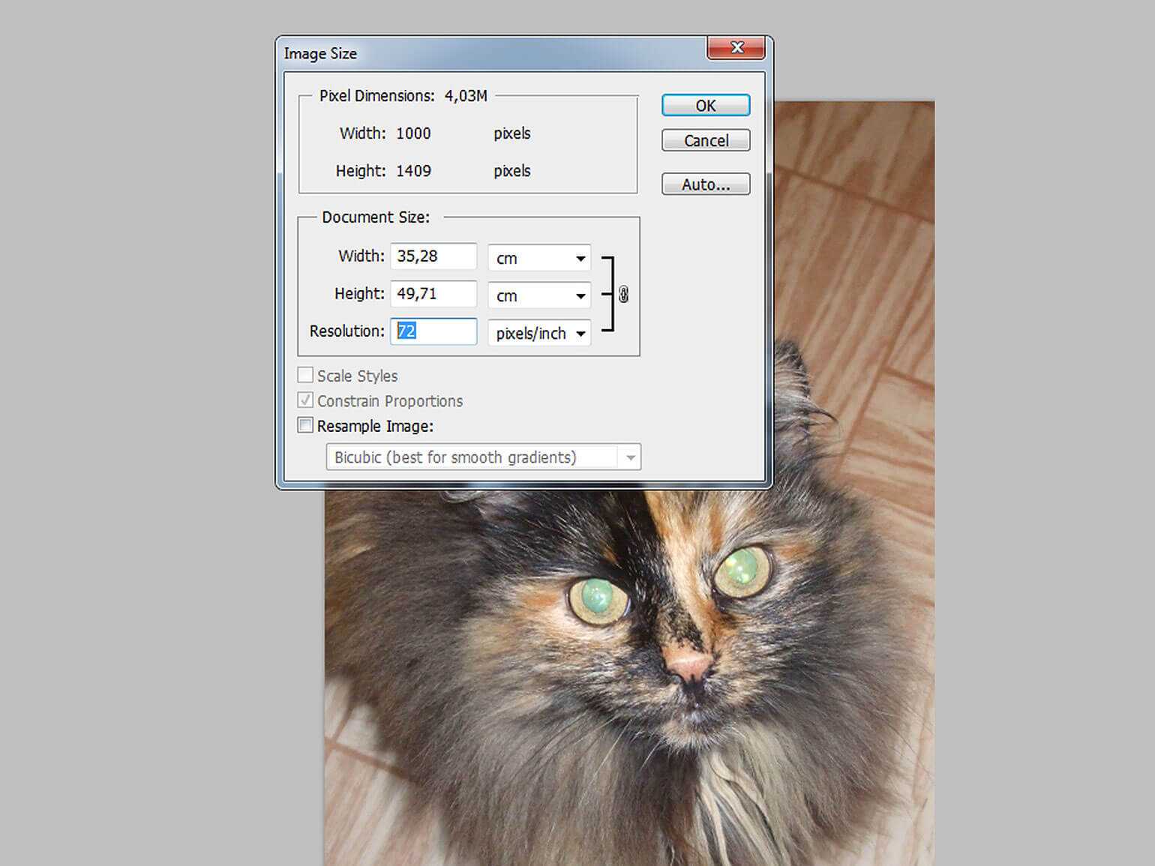The height and width of the screenshot is (866, 1155).
Task: Expand the Bicubic resampling method dropdown
Action: 483,457
